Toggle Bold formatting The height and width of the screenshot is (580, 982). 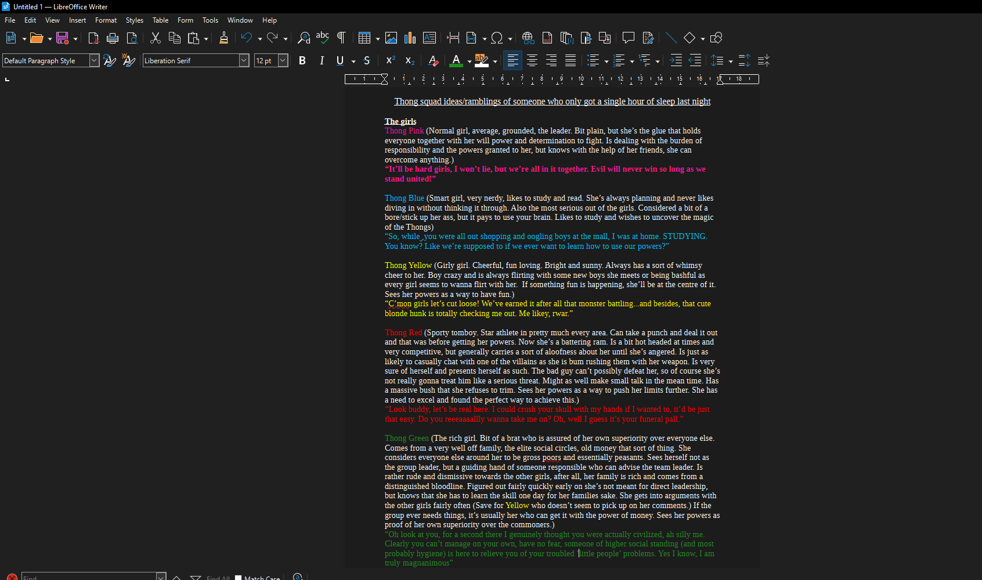302,60
